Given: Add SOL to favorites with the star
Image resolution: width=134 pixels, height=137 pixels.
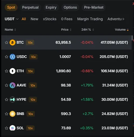Looking at the screenshot, I should click(7, 128).
